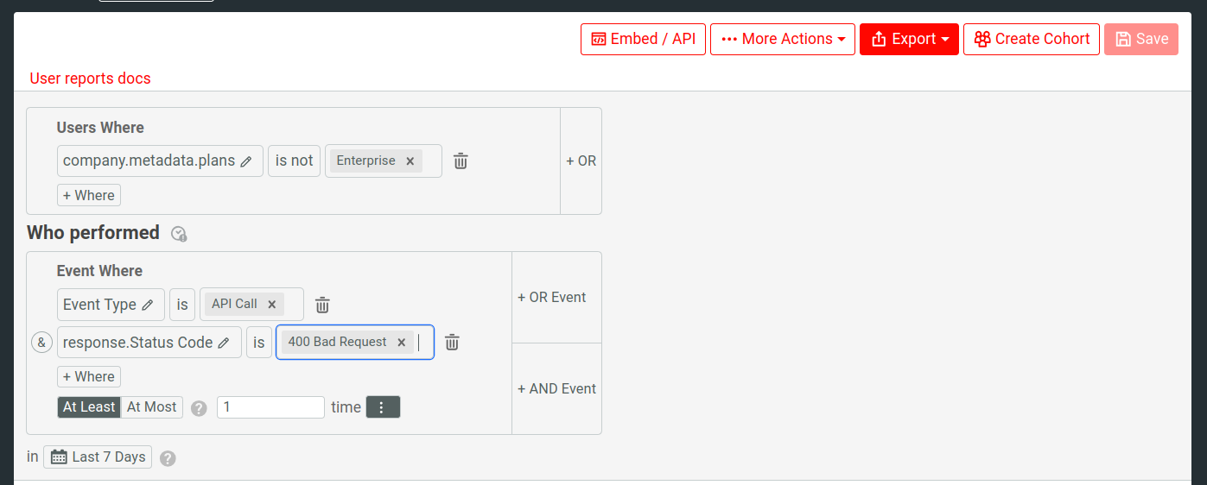The height and width of the screenshot is (485, 1207).
Task: Delete the company.metadata.plans filter row
Action: (x=461, y=161)
